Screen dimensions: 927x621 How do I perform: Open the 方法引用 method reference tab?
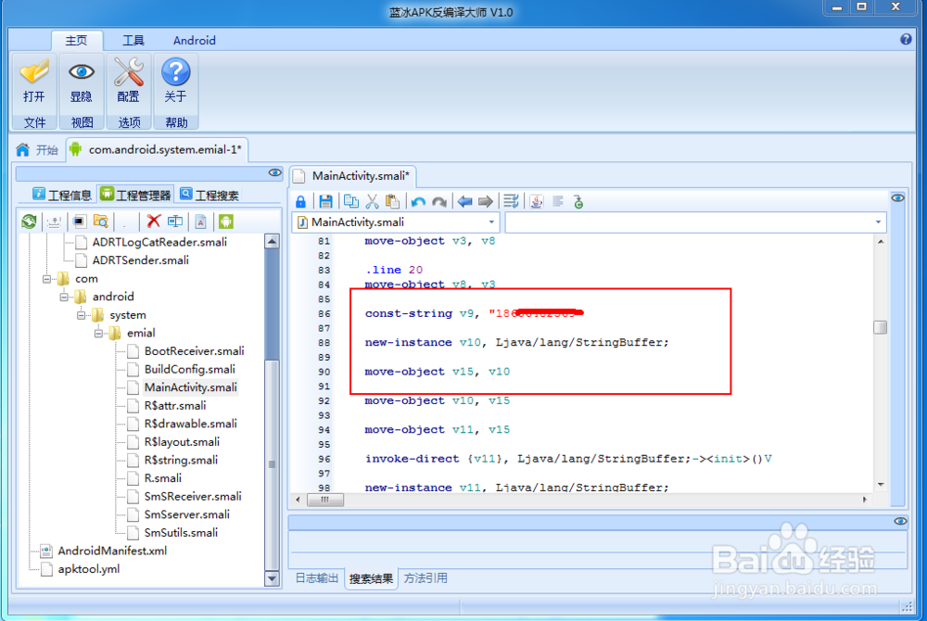(425, 577)
